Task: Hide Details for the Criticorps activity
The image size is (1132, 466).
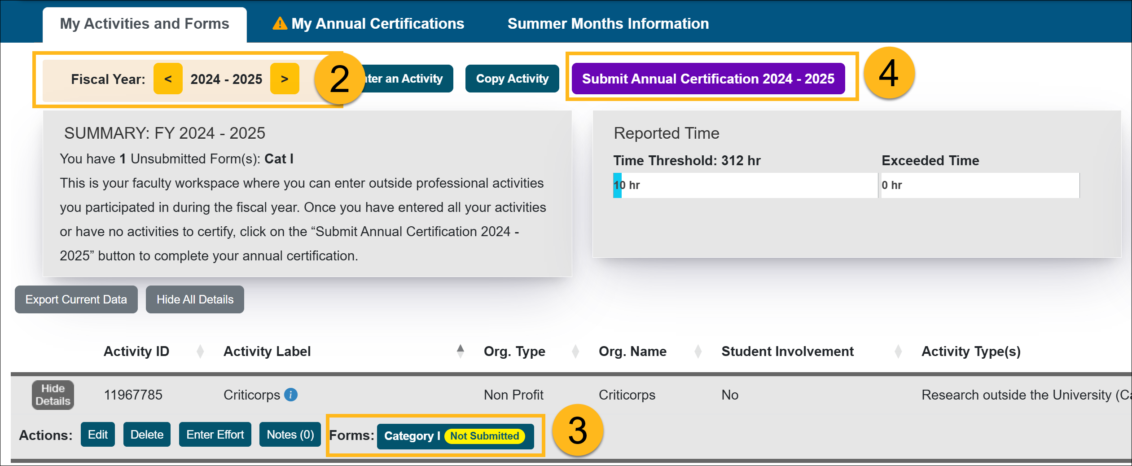Action: click(x=53, y=395)
